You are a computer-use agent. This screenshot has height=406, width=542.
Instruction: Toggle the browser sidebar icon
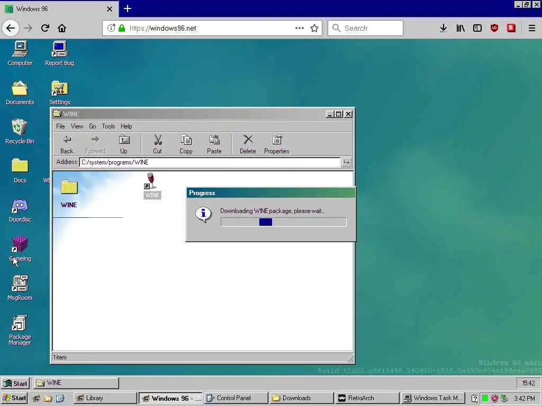click(477, 28)
